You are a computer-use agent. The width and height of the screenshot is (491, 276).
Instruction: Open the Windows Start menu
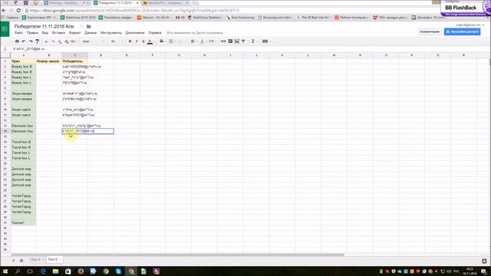click(5, 271)
